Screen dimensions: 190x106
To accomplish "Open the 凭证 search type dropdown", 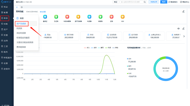I will (117, 2).
